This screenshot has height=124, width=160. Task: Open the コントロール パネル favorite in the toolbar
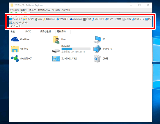pos(18,22)
